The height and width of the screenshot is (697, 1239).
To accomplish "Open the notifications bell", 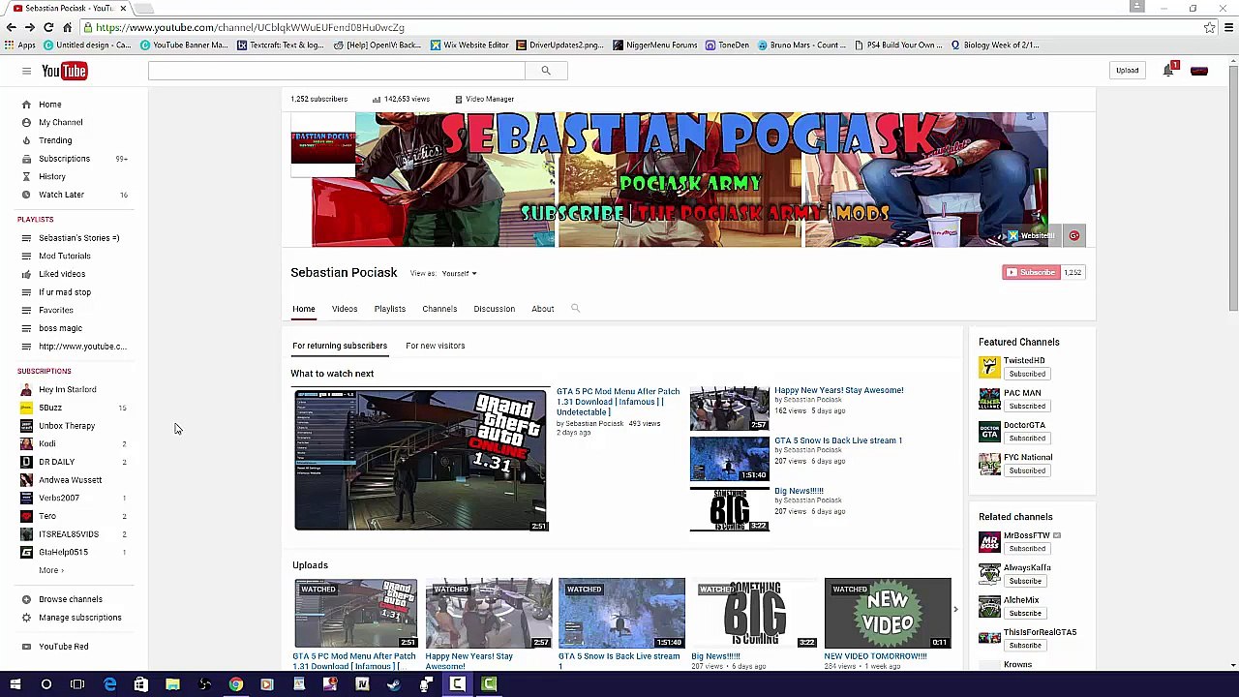I will [1169, 70].
